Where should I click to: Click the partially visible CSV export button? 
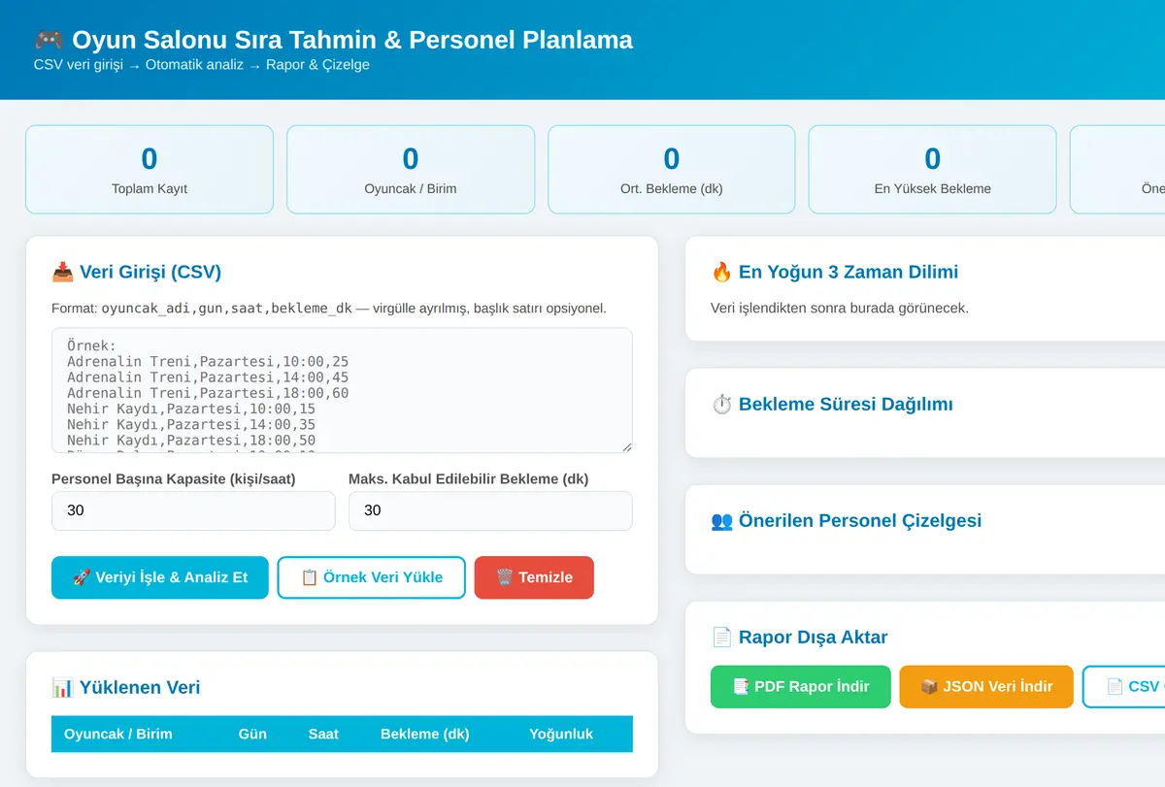coord(1124,686)
